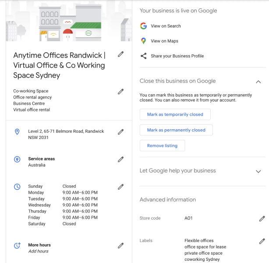Viewport: 269px width, 263px height.
Task: Click Monday hours row
Action: [x=63, y=192]
